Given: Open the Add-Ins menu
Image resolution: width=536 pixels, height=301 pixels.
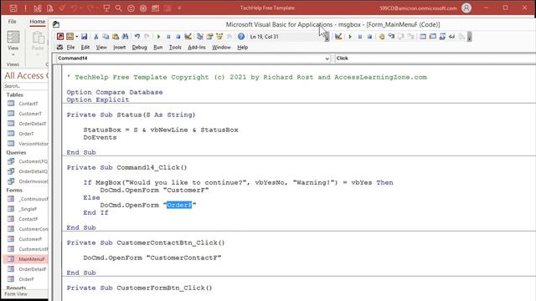Looking at the screenshot, I should point(197,48).
